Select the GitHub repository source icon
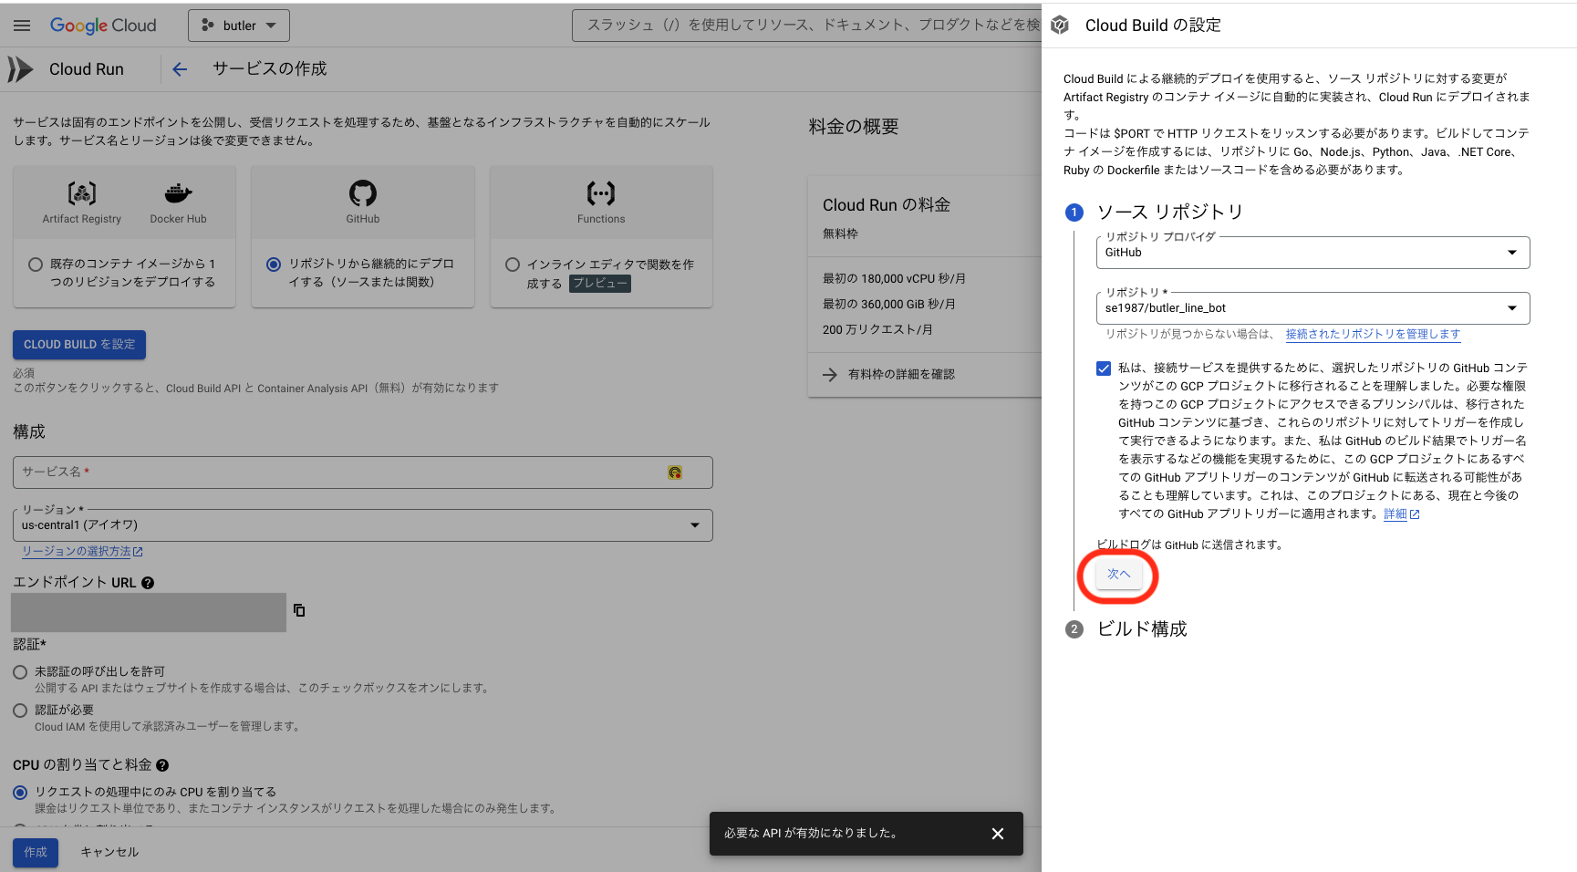 362,194
